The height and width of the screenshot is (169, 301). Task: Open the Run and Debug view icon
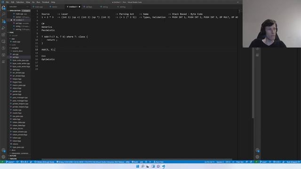click(3, 28)
